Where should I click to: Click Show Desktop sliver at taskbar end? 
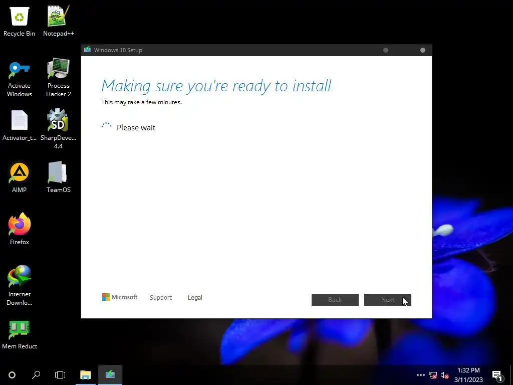(x=511, y=375)
